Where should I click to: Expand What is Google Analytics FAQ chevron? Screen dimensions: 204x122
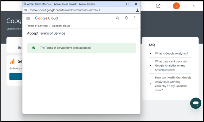(x=150, y=54)
